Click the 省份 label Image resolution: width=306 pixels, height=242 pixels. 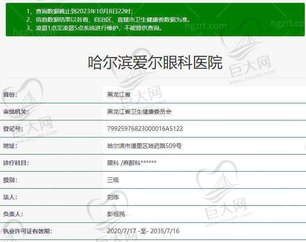pyautogui.click(x=10, y=95)
